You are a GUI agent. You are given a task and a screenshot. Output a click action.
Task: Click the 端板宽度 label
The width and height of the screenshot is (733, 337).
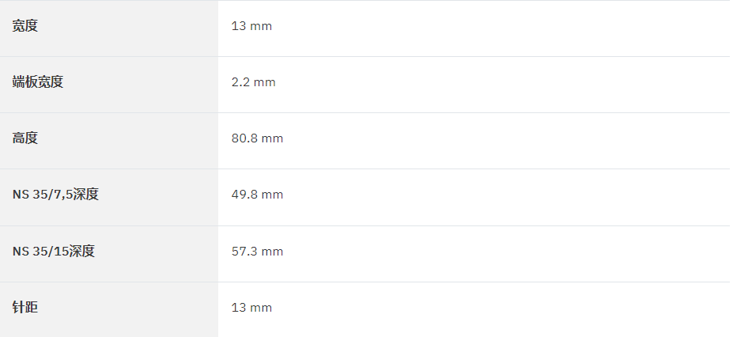pyautogui.click(x=37, y=81)
